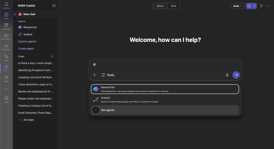Open chat 'Is there a way I could simpli...'
This screenshot has height=149, width=274.
coord(36,63)
